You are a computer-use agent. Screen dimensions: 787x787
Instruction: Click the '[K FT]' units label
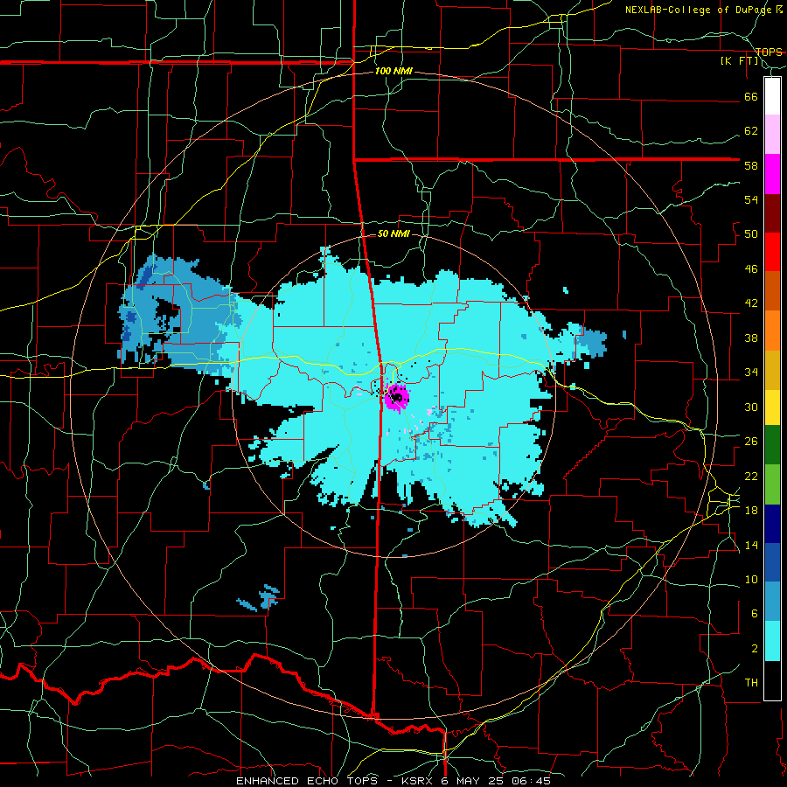point(739,61)
